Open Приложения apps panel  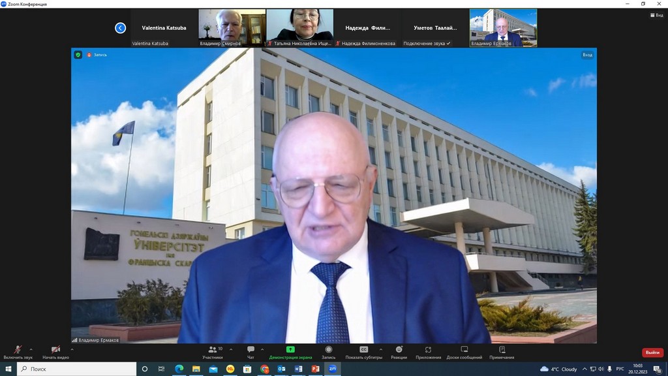point(428,352)
